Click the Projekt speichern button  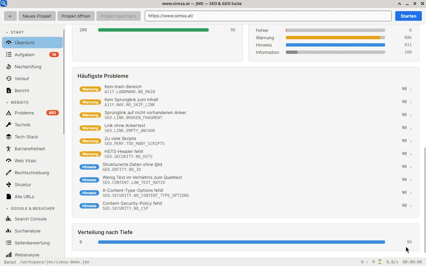point(118,16)
